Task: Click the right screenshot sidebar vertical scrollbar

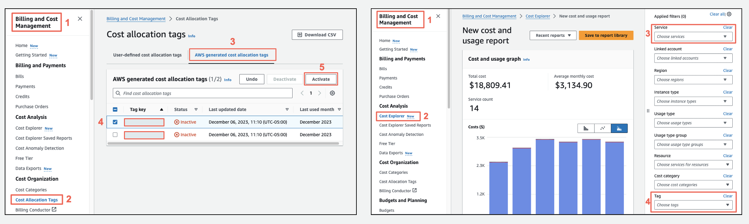Action: pyautogui.click(x=449, y=59)
